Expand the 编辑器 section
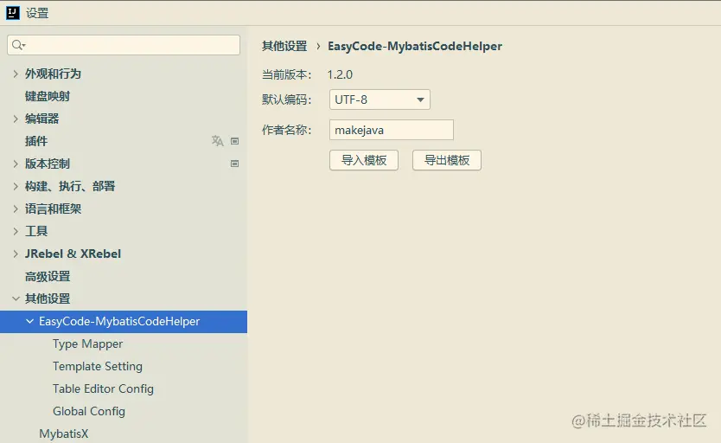The height and width of the screenshot is (443, 721). 16,119
